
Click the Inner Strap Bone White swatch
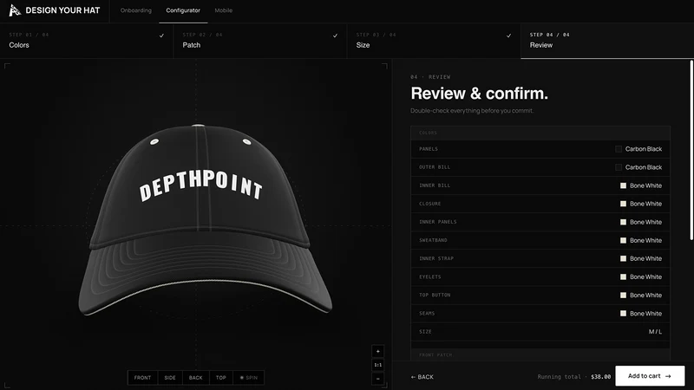[x=623, y=258]
